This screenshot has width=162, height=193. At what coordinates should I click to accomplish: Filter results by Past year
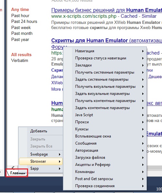(x=20, y=39)
